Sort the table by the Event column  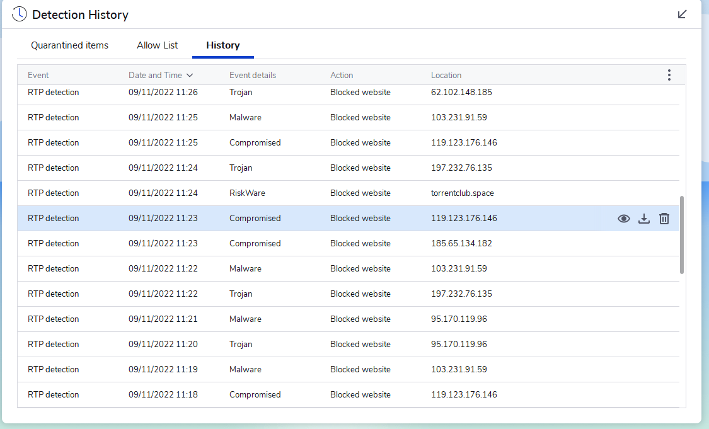point(38,74)
